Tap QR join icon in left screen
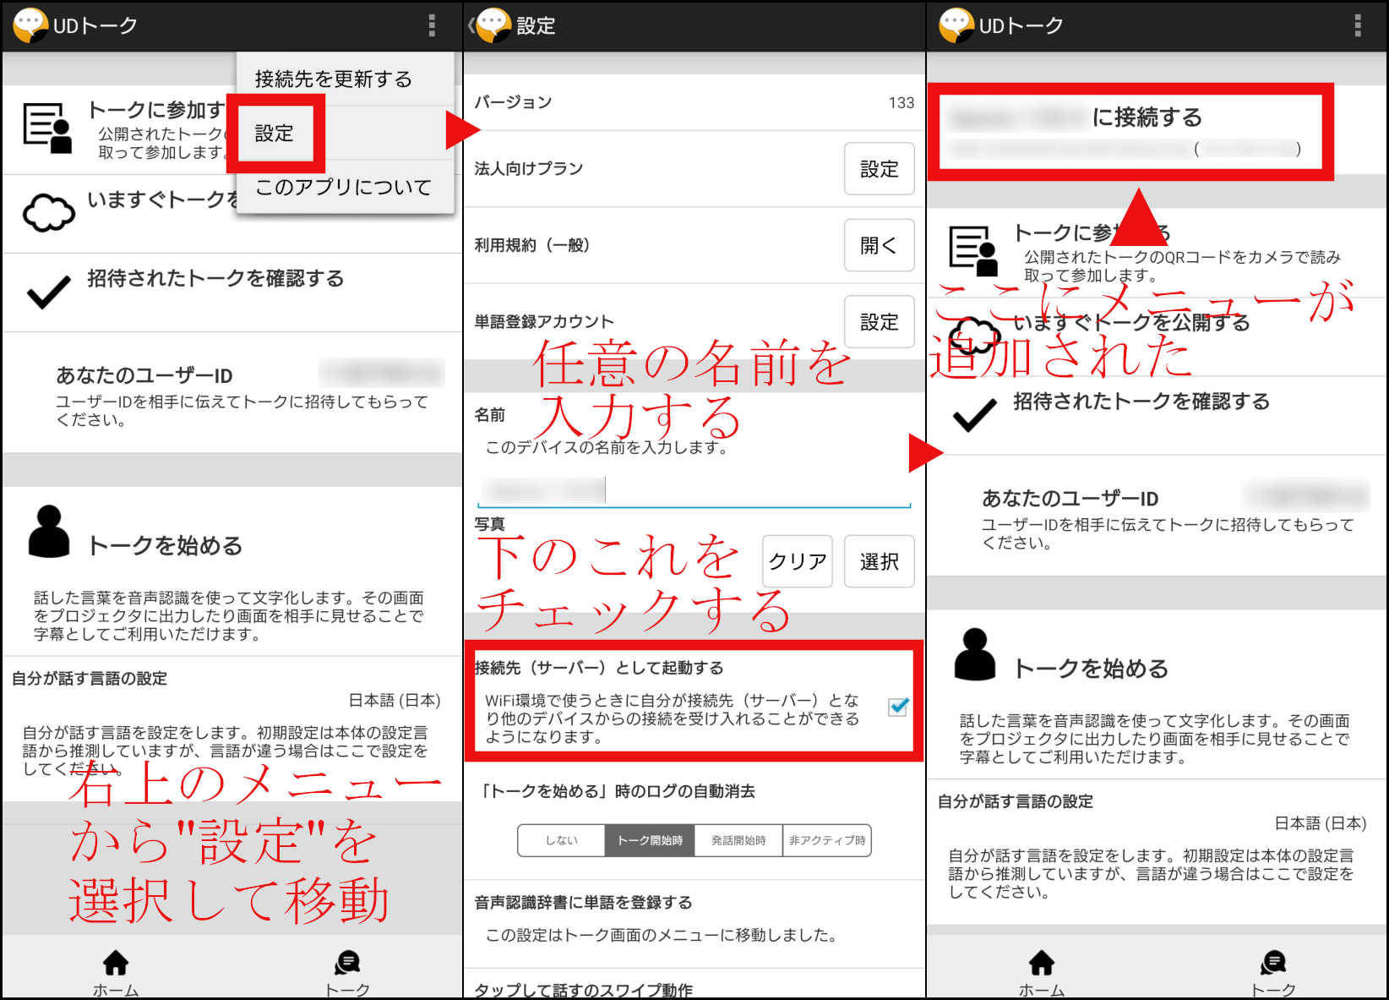The width and height of the screenshot is (1389, 1000). click(47, 128)
